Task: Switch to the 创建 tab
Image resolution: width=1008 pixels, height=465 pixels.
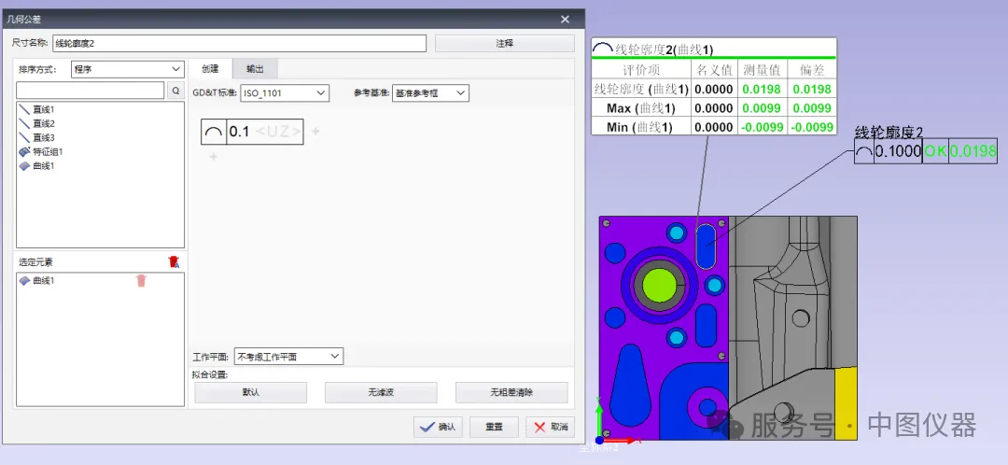Action: pos(210,69)
